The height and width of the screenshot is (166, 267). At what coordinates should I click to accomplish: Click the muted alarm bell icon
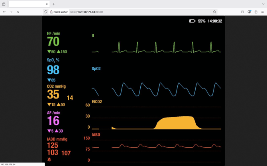[x=49, y=159]
